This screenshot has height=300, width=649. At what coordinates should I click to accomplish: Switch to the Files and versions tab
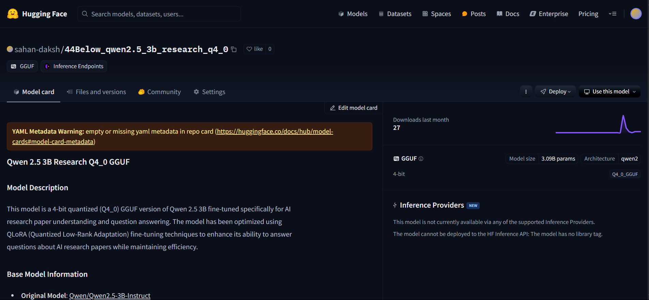pyautogui.click(x=96, y=92)
